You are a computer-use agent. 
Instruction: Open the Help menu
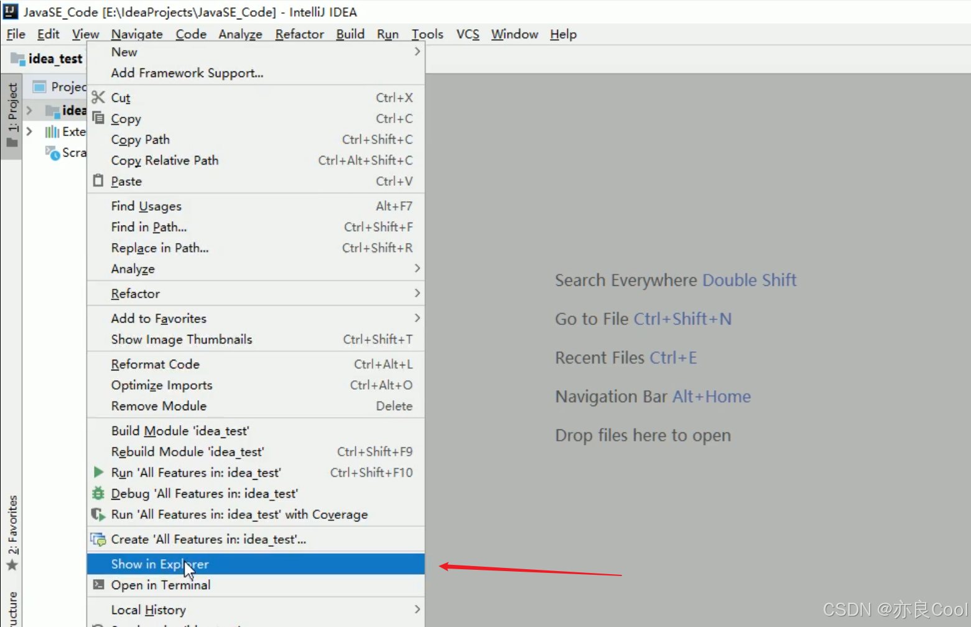coord(563,34)
